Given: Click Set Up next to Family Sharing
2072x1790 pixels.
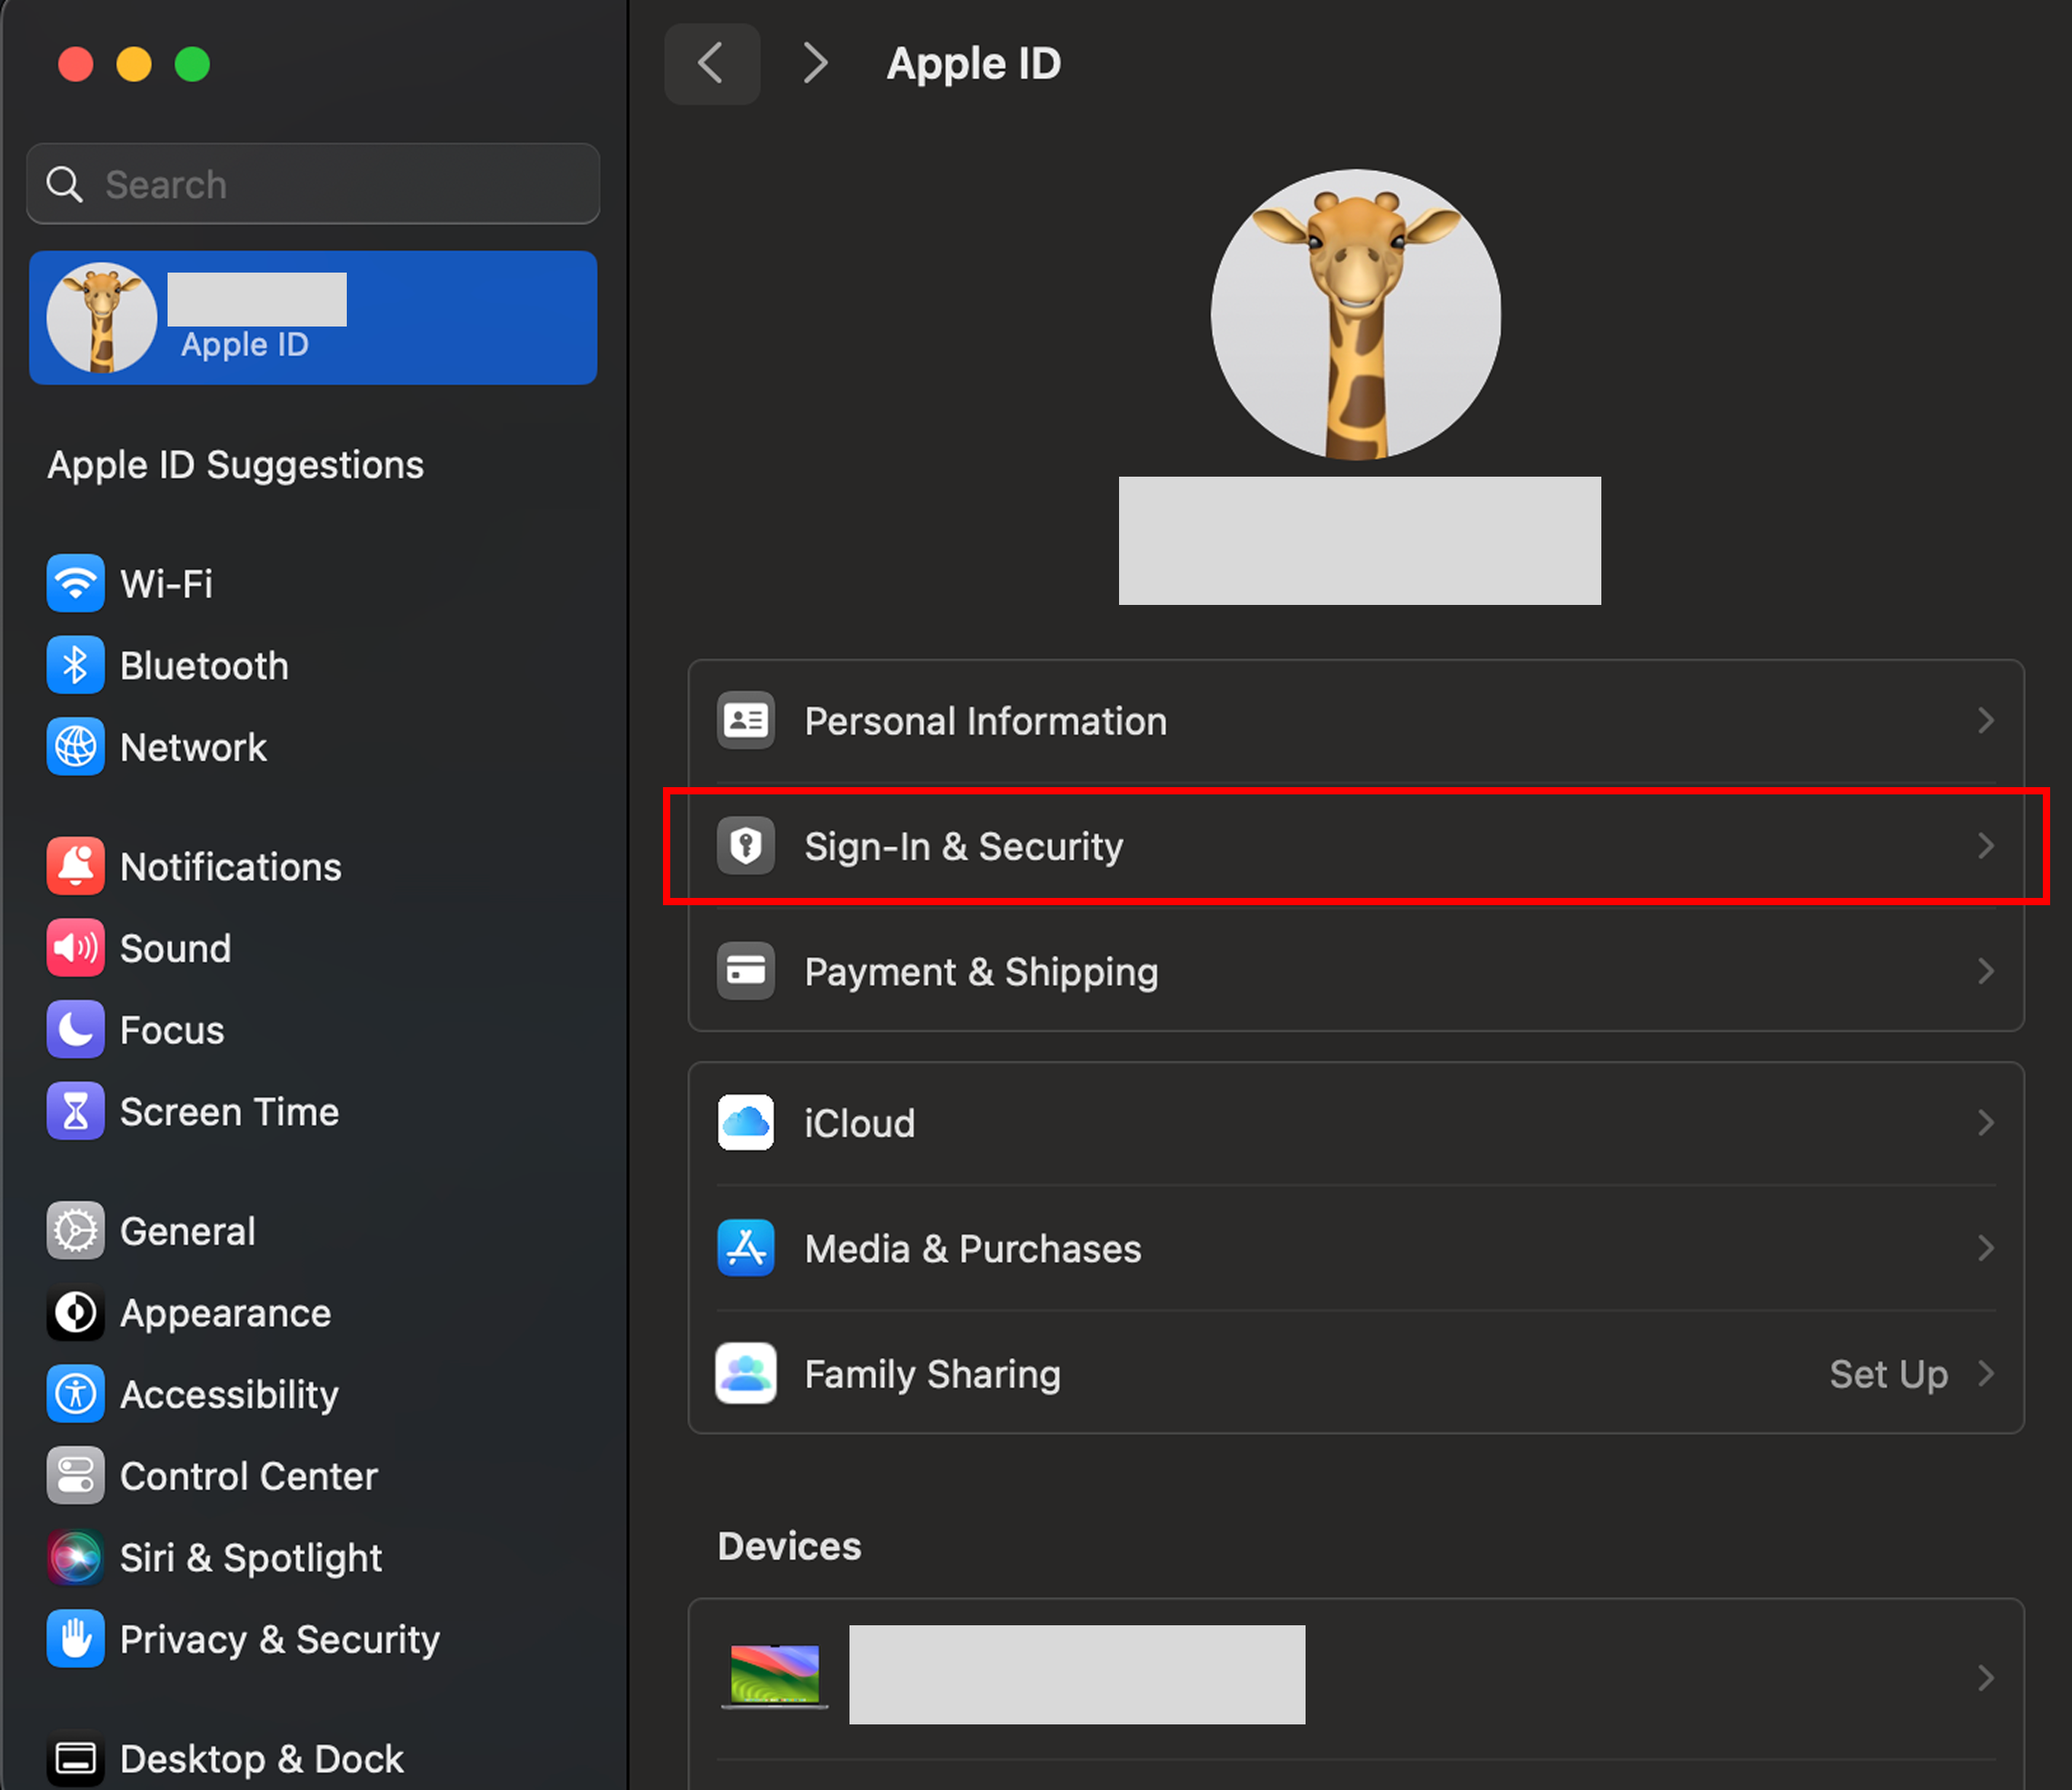Looking at the screenshot, I should click(1889, 1374).
